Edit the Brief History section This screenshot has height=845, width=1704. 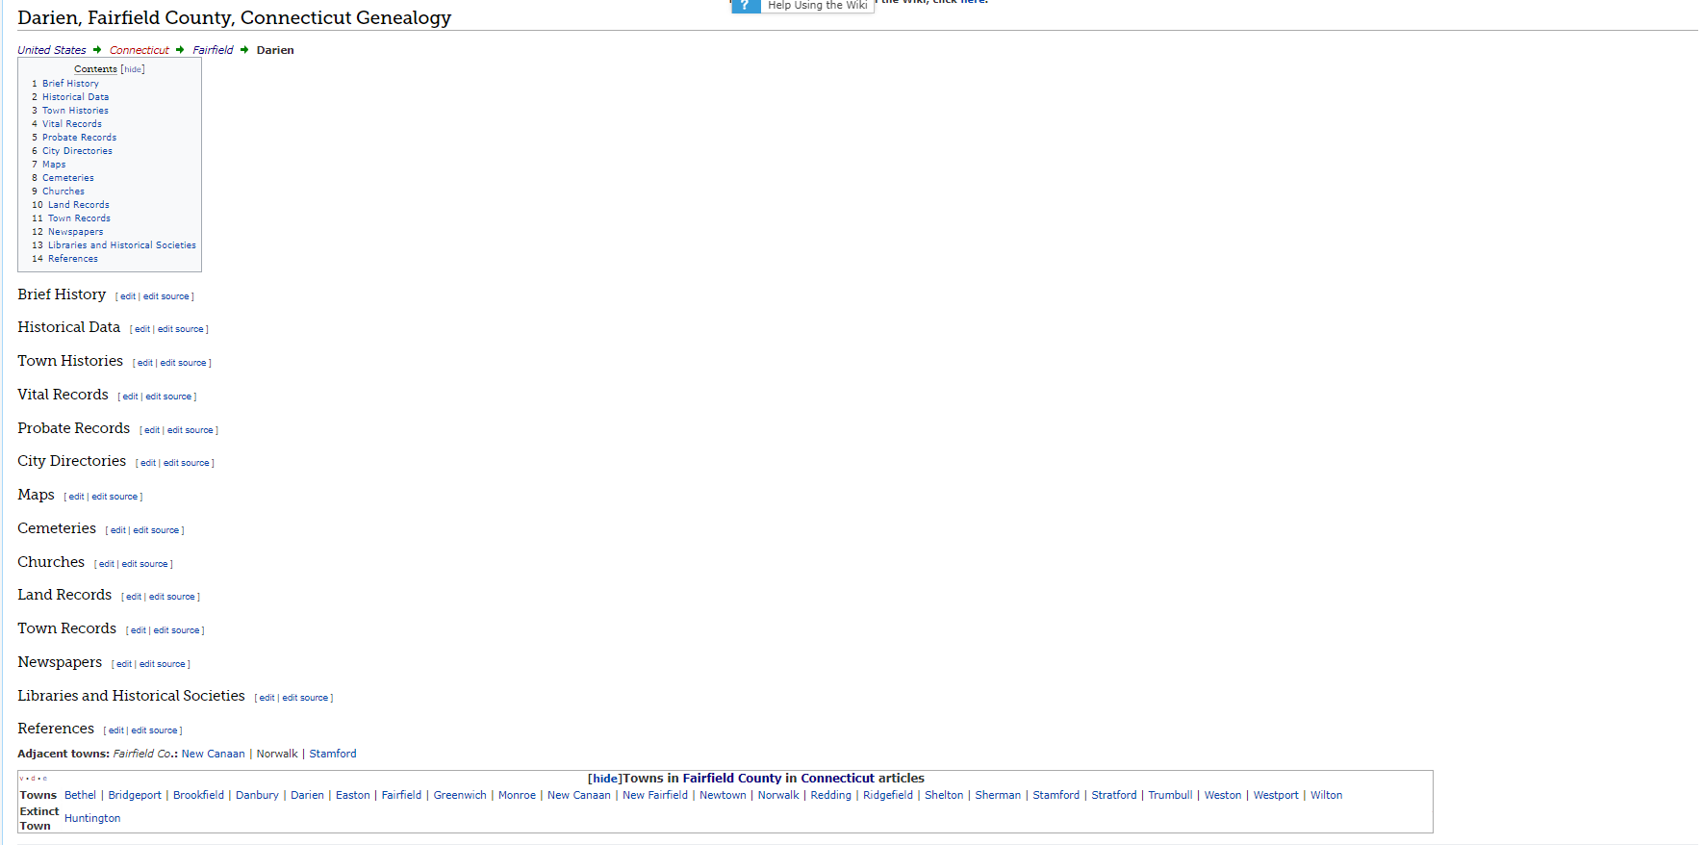[127, 296]
